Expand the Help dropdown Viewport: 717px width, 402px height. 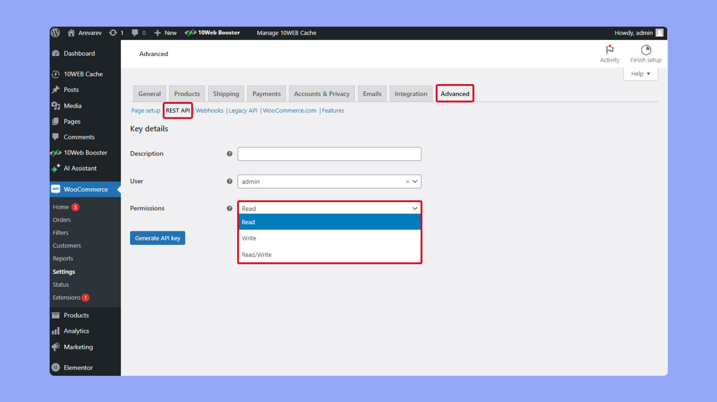[x=640, y=73]
